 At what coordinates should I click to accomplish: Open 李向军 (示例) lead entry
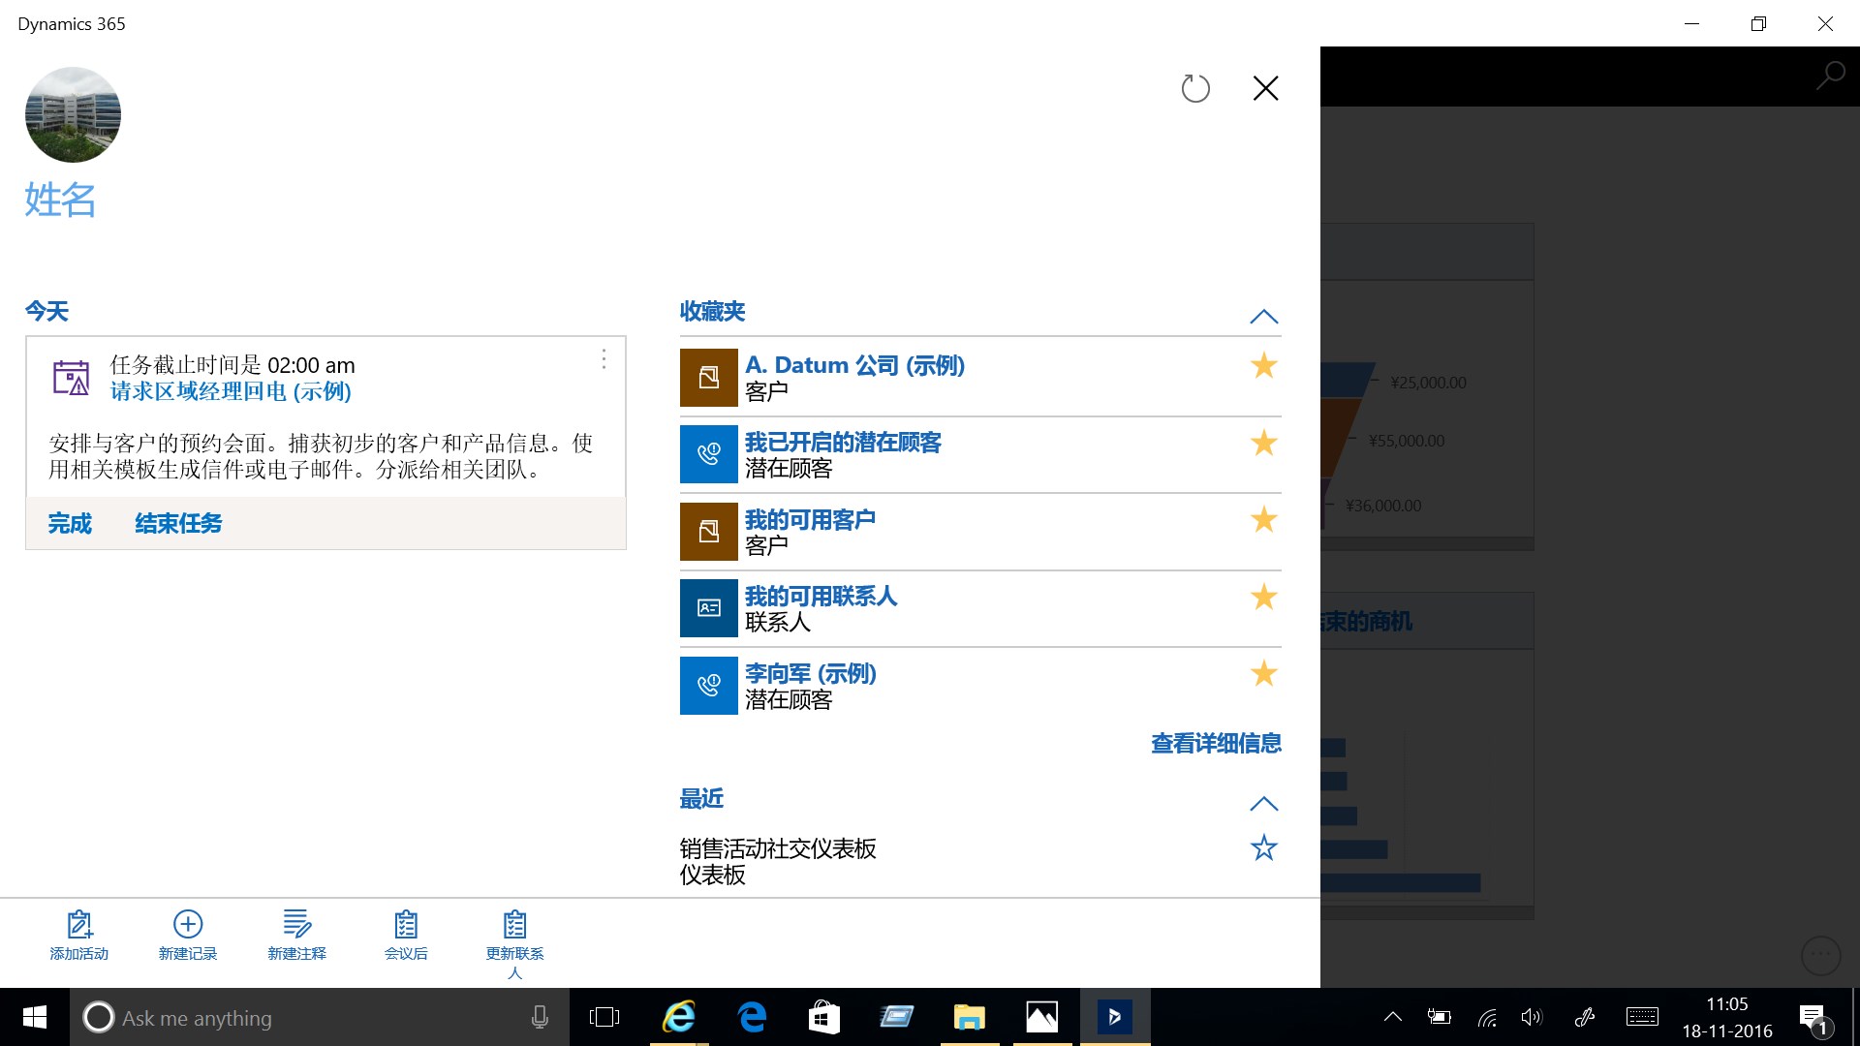[810, 674]
